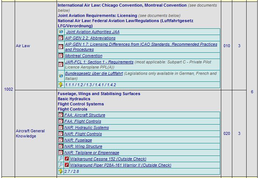Click the Air Law subject cell
Image resolution: width=258 pixels, height=178 pixels.
[23, 46]
